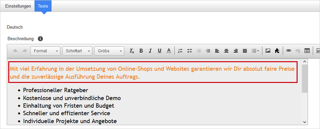
Task: Align text left
Action: point(217,51)
